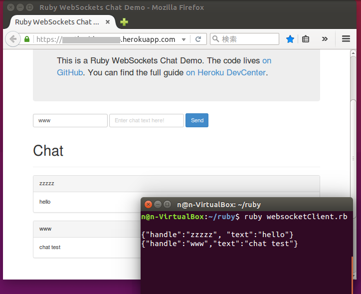Click the blue bookmark star icon
The width and height of the screenshot is (361, 294).
click(x=290, y=39)
